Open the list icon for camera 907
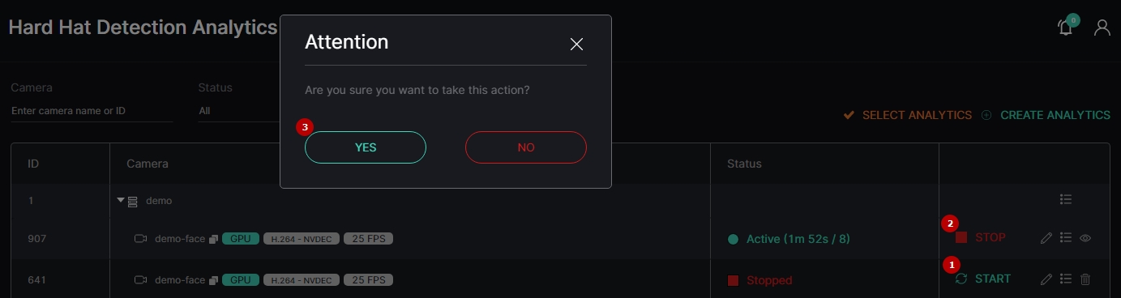This screenshot has width=1121, height=298. point(1066,238)
